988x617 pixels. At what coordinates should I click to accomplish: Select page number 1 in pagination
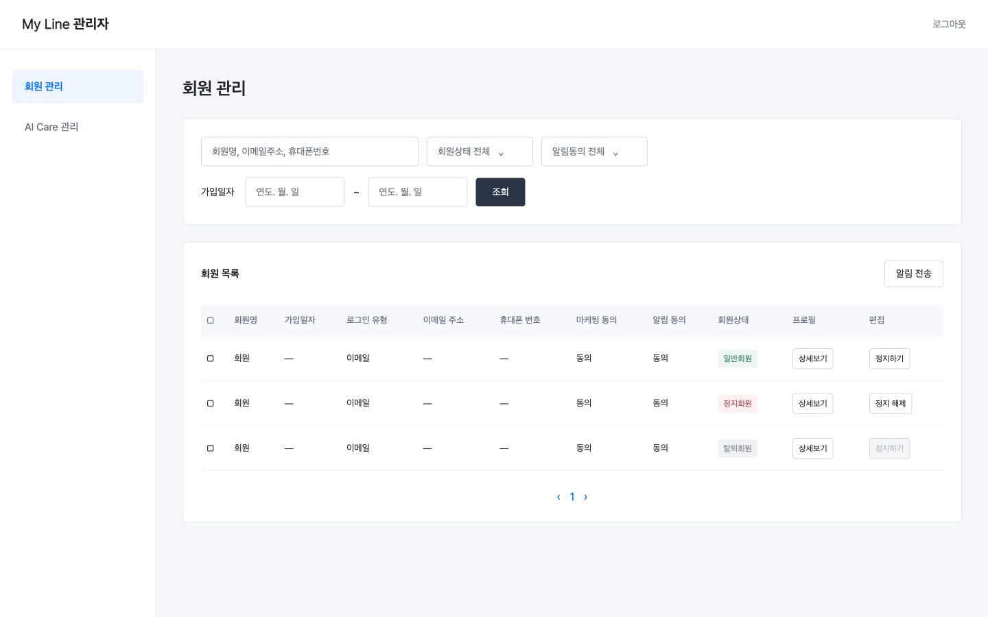(x=572, y=497)
